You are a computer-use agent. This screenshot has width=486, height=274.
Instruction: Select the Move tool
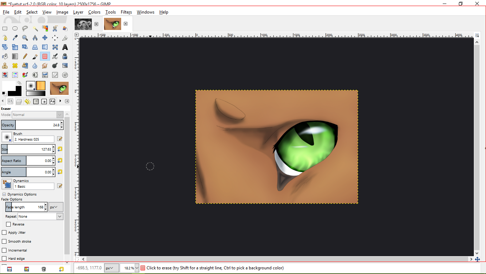45,38
